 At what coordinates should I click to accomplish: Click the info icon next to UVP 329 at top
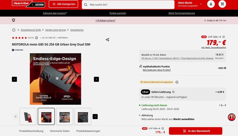click(223, 37)
